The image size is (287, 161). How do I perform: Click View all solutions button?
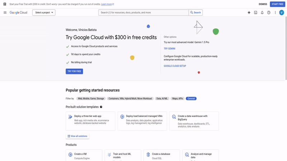click(x=77, y=136)
